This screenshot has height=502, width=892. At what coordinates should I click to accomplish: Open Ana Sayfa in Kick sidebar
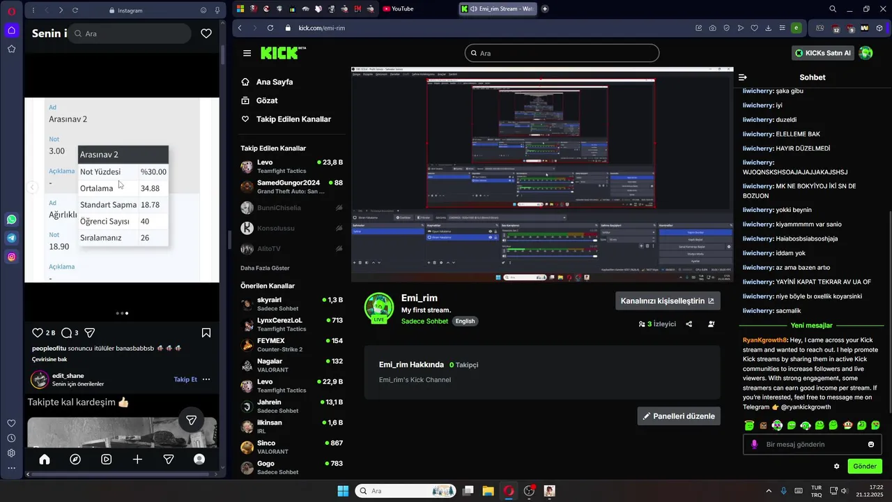pos(267,82)
